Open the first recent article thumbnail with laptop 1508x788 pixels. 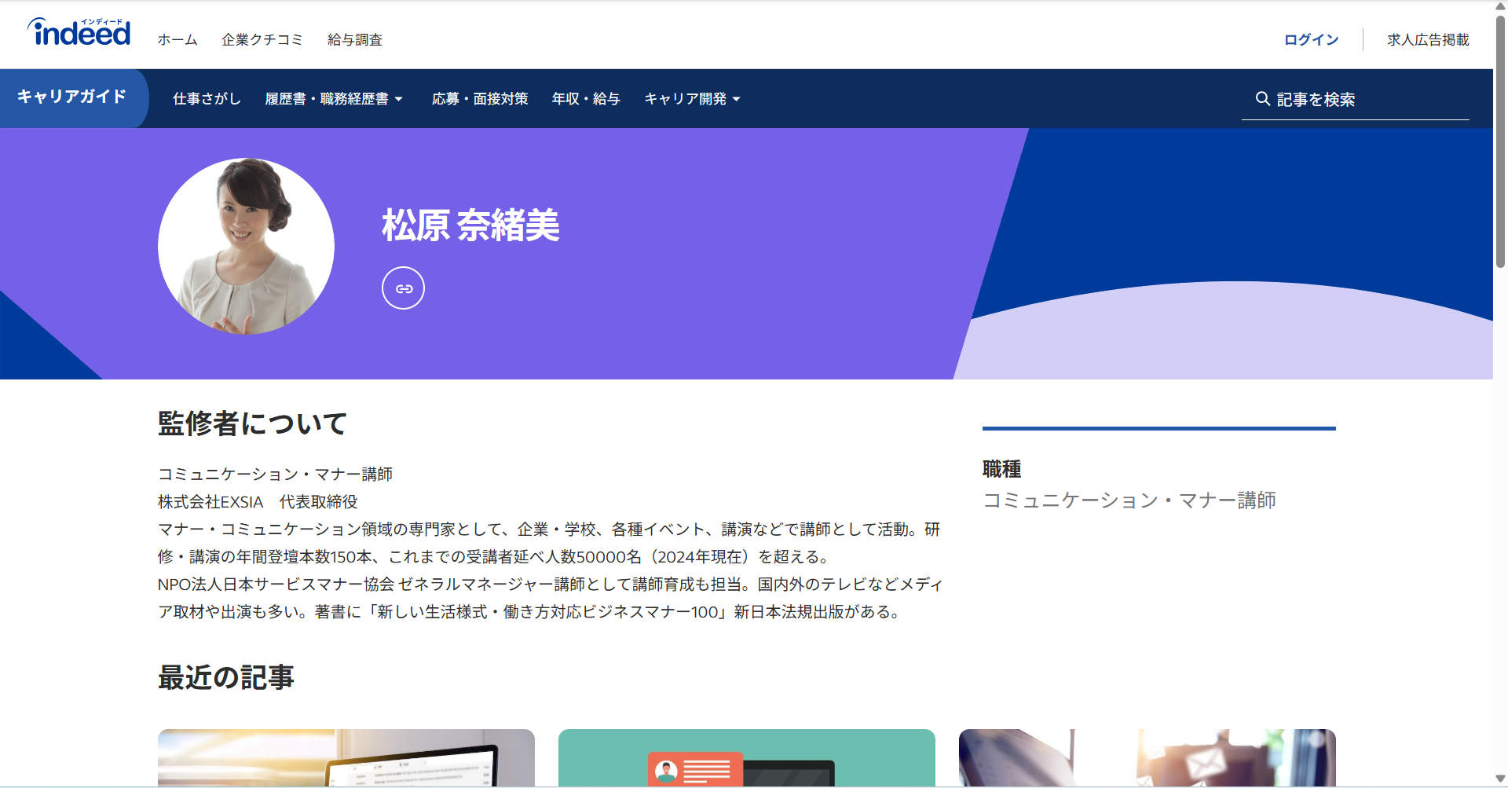point(346,757)
